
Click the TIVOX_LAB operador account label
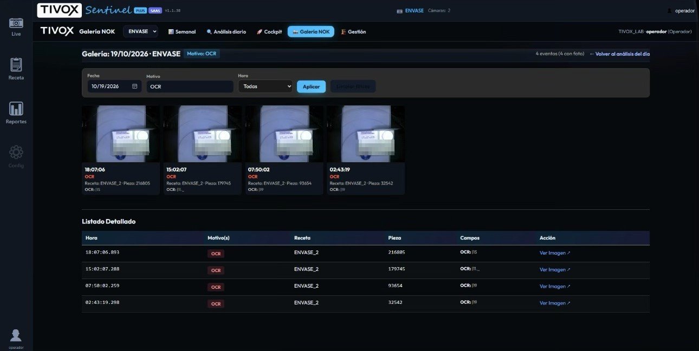[x=655, y=32]
